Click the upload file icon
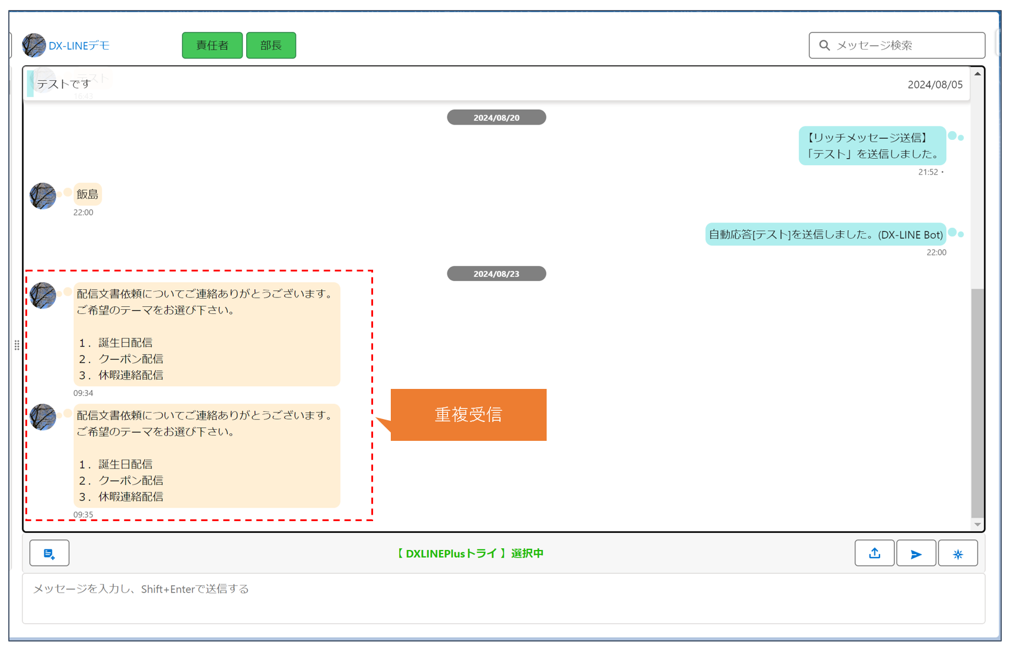 [874, 553]
